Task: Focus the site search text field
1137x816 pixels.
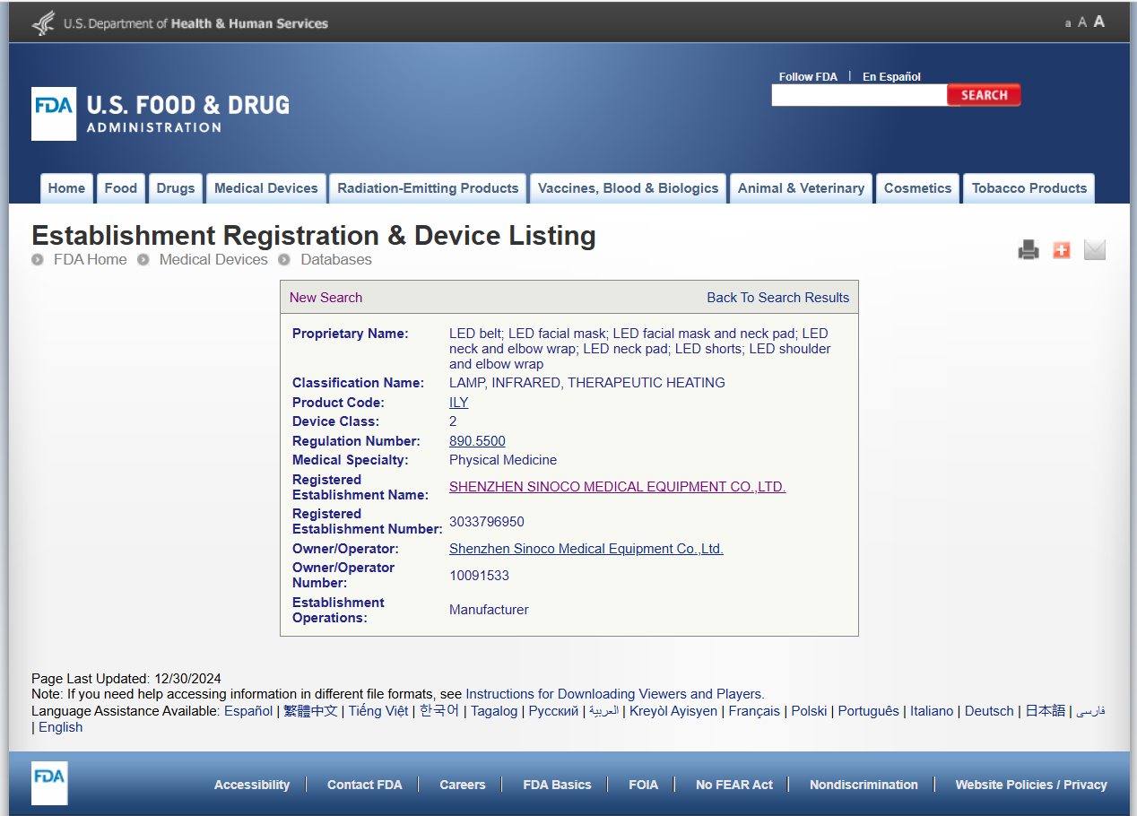Action: point(859,95)
